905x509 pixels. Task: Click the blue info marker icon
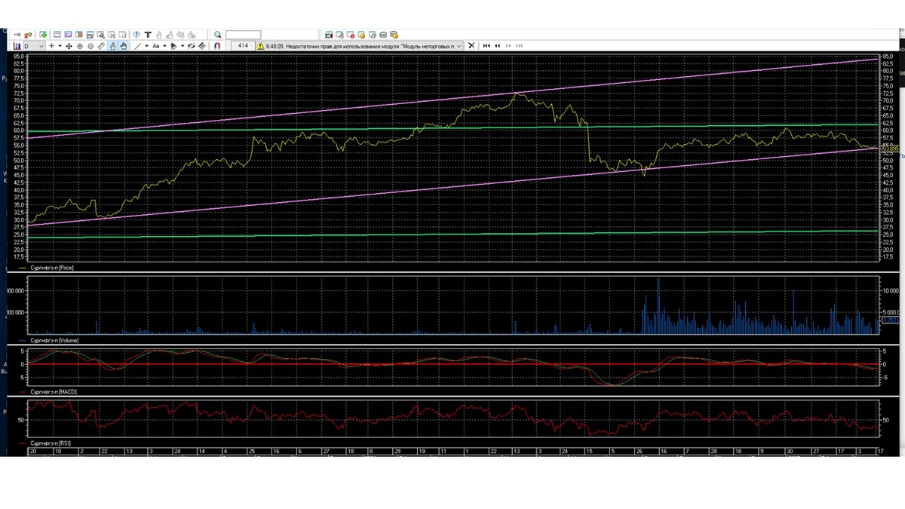click(x=137, y=35)
